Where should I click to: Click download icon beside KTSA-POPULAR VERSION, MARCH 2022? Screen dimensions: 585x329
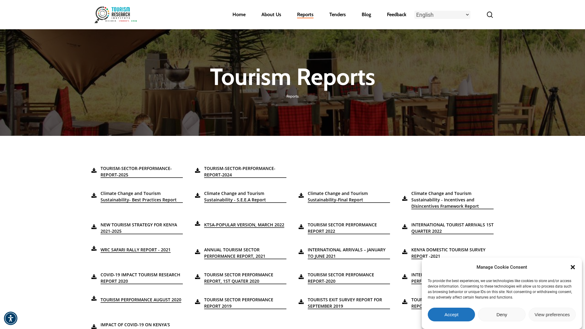198,223
